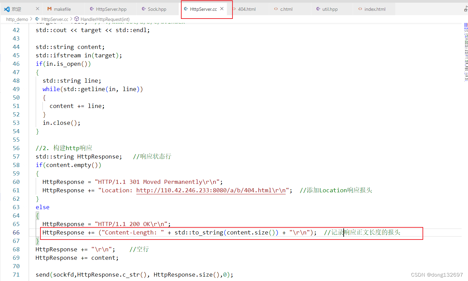Switch to the Sock.hpp tab
This screenshot has height=281, width=468.
coord(157,9)
